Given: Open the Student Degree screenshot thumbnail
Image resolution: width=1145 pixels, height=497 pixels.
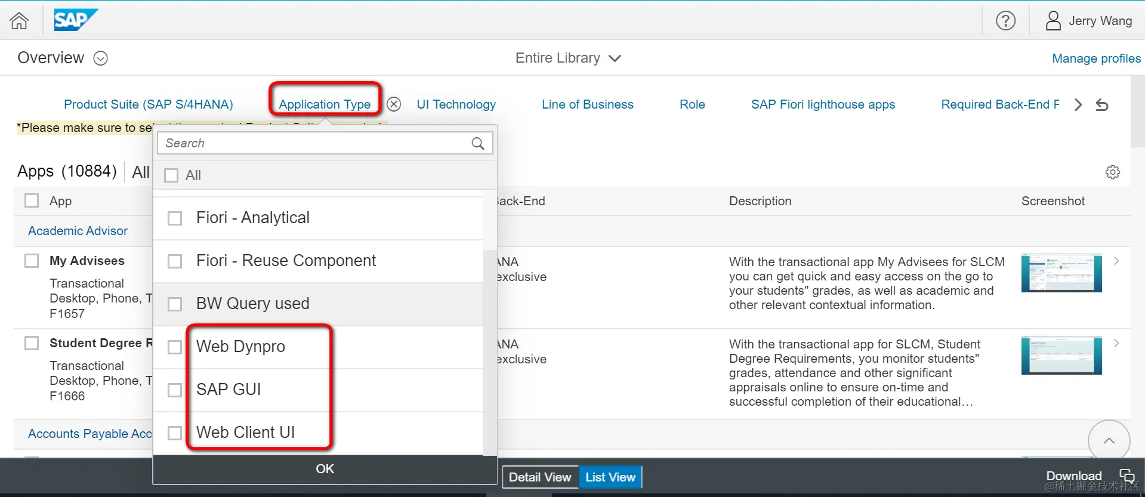Looking at the screenshot, I should pyautogui.click(x=1061, y=355).
